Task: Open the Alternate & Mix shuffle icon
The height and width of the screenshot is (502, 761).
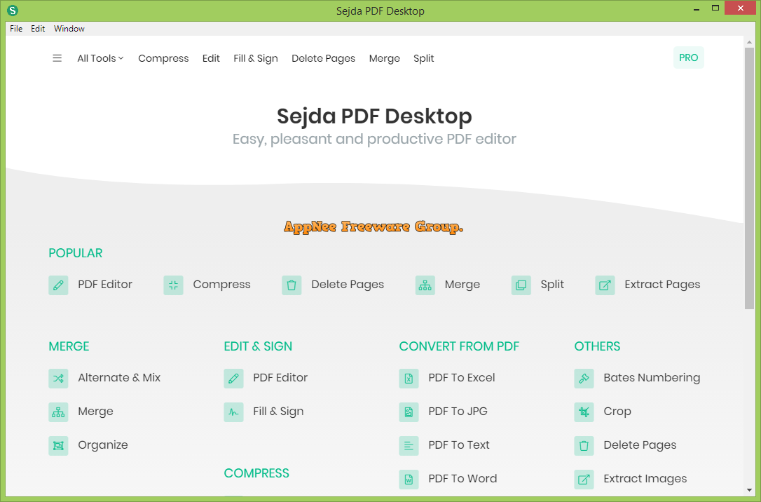Action: (x=58, y=378)
